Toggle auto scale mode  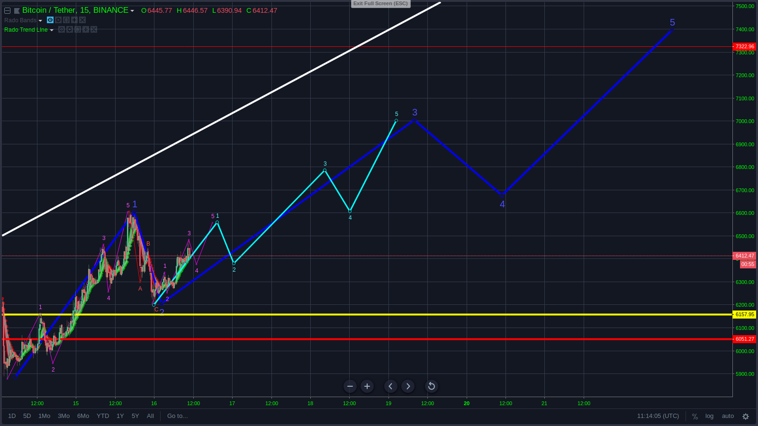click(x=728, y=416)
